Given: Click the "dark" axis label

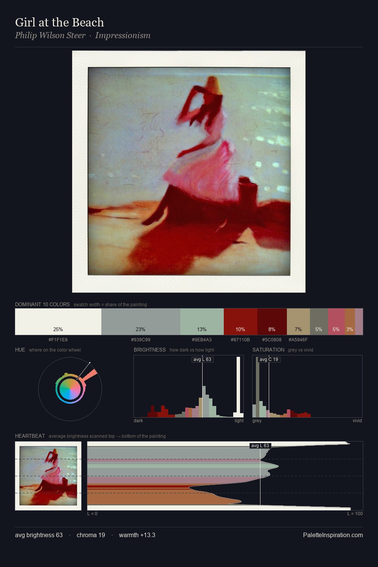Looking at the screenshot, I should point(138,421).
